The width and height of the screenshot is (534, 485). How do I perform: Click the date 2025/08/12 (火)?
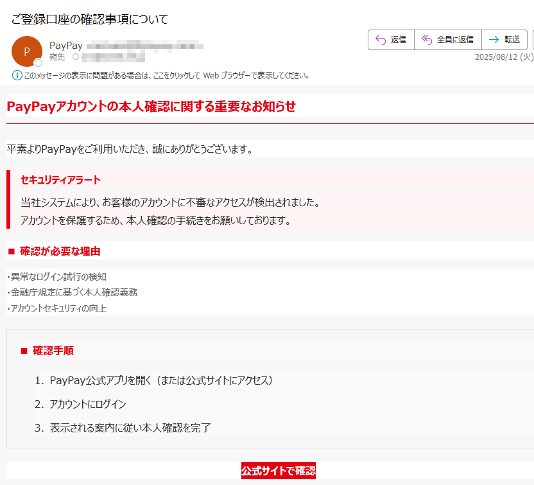coord(504,57)
